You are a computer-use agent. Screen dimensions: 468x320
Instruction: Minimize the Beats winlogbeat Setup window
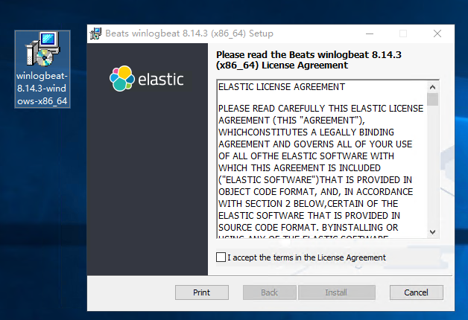click(x=369, y=33)
